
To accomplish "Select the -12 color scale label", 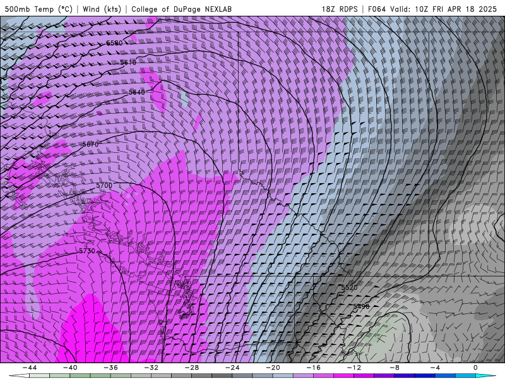I will [x=354, y=368].
